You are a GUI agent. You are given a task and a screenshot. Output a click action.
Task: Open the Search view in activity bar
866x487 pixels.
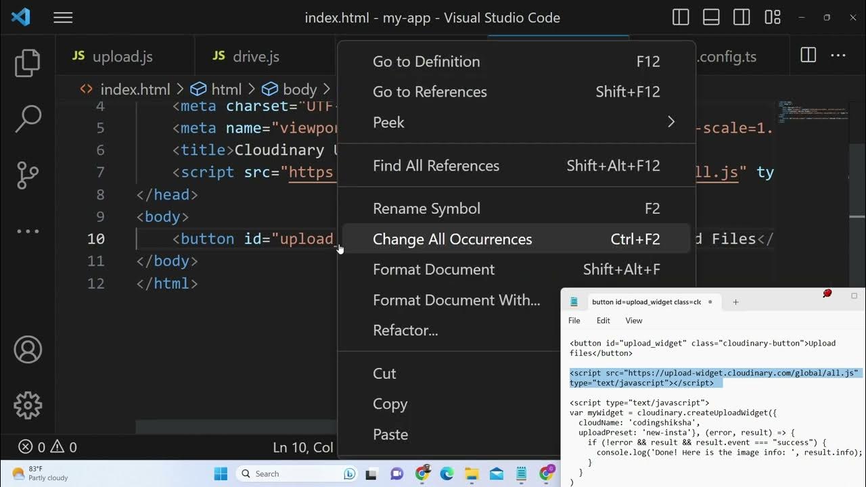pyautogui.click(x=28, y=119)
